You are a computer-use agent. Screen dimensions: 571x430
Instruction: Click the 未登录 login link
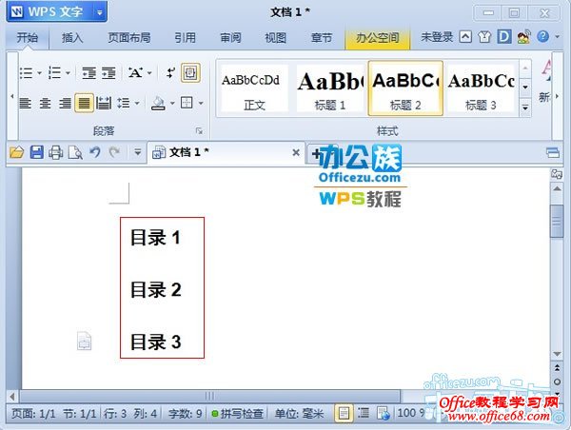[x=437, y=37]
